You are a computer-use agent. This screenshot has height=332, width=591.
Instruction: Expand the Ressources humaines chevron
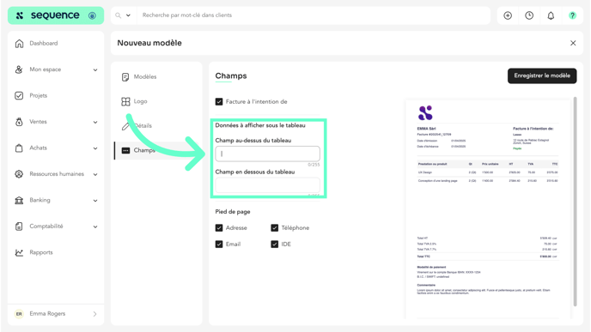click(95, 174)
